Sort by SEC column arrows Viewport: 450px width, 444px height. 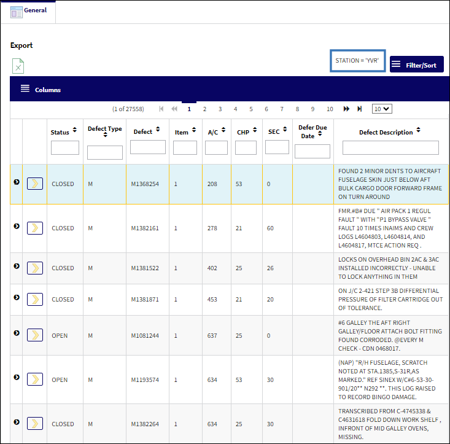tap(285, 129)
